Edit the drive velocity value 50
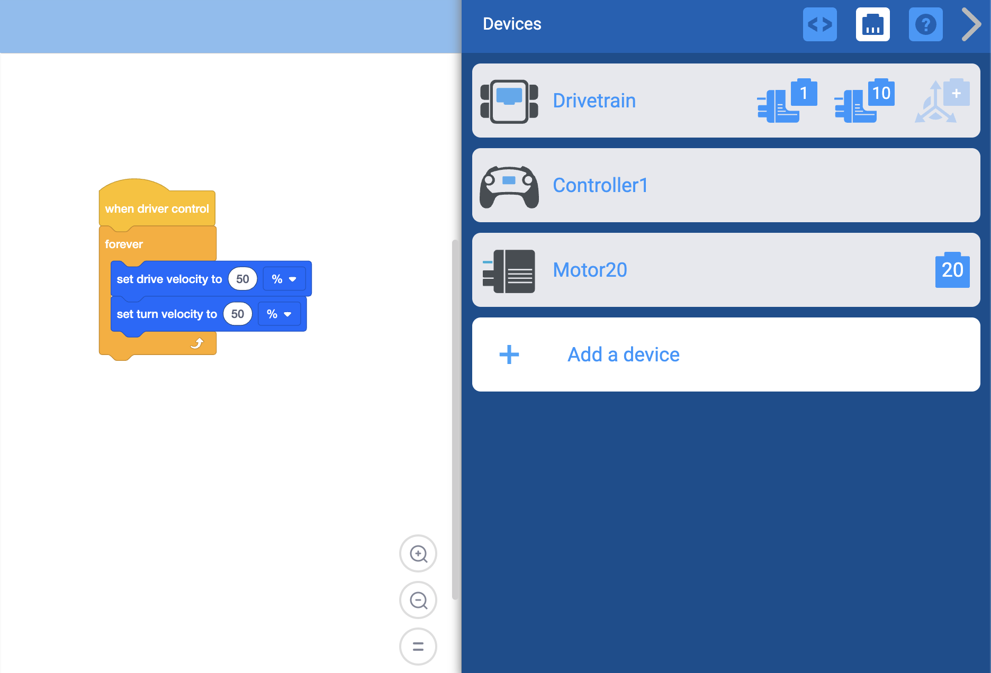Screen dimensions: 991x673 click(242, 279)
